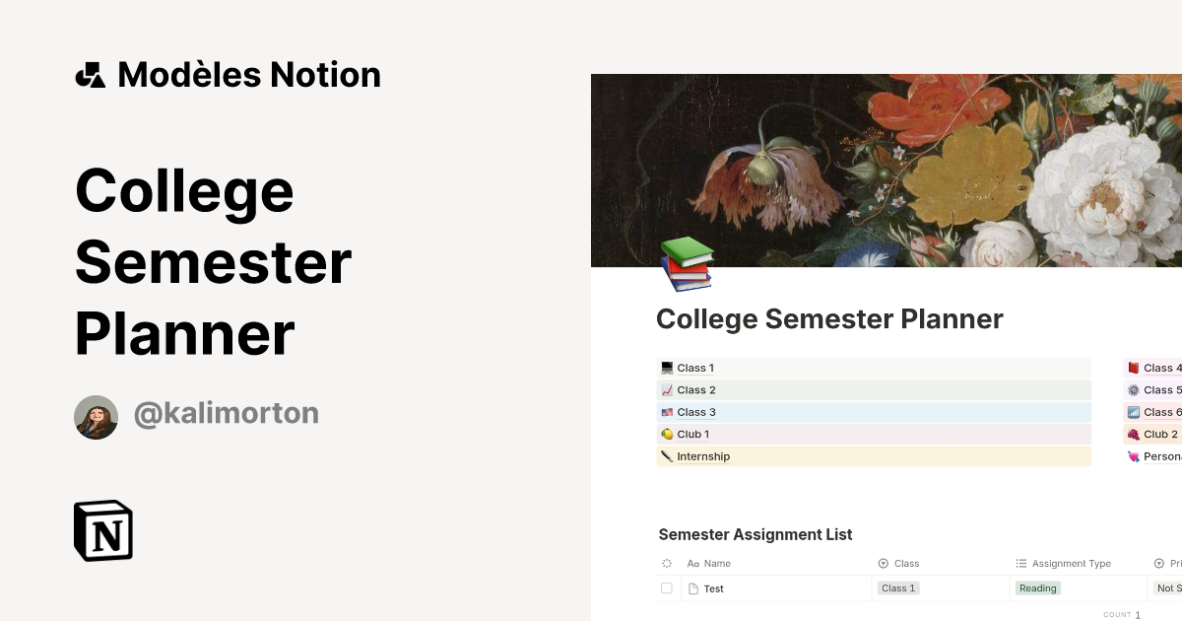
Task: Click the pencil icon next to Internship
Action: [667, 456]
